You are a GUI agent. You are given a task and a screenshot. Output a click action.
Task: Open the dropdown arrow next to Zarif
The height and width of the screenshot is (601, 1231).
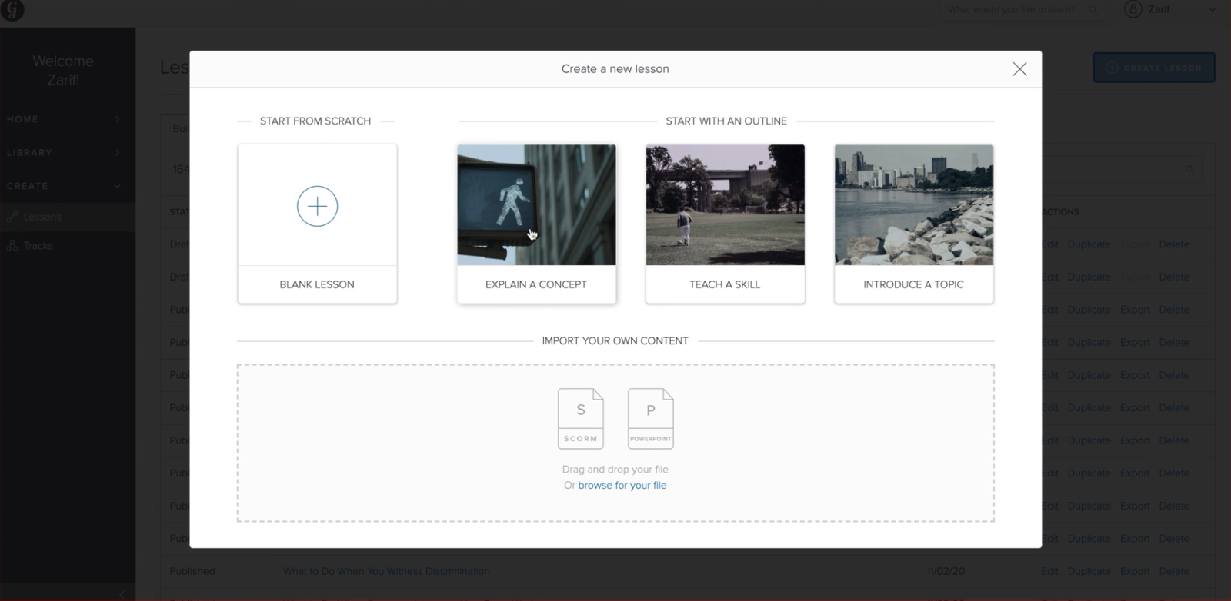[1213, 9]
